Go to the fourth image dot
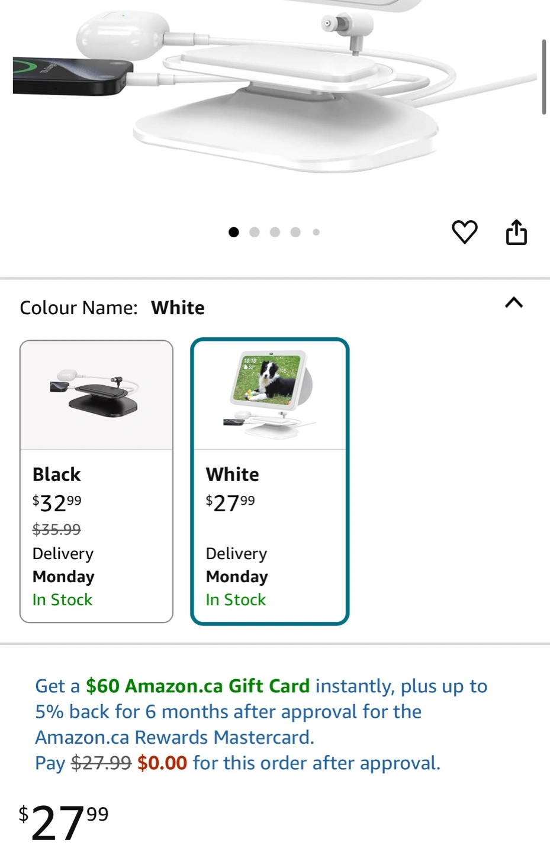The width and height of the screenshot is (550, 852). coord(295,233)
